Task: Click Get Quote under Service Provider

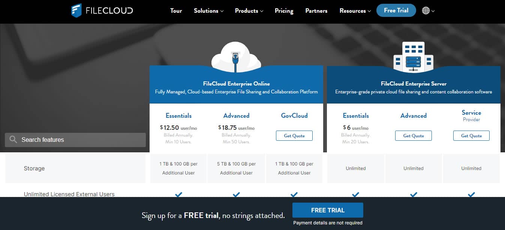Action: (x=471, y=136)
